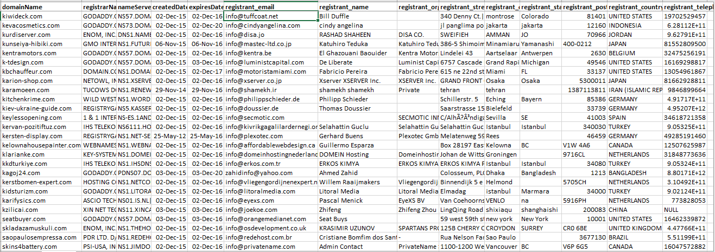Click cell saopaulosempressa.com
Viewport: 715px width, 252px height.
pos(41,237)
